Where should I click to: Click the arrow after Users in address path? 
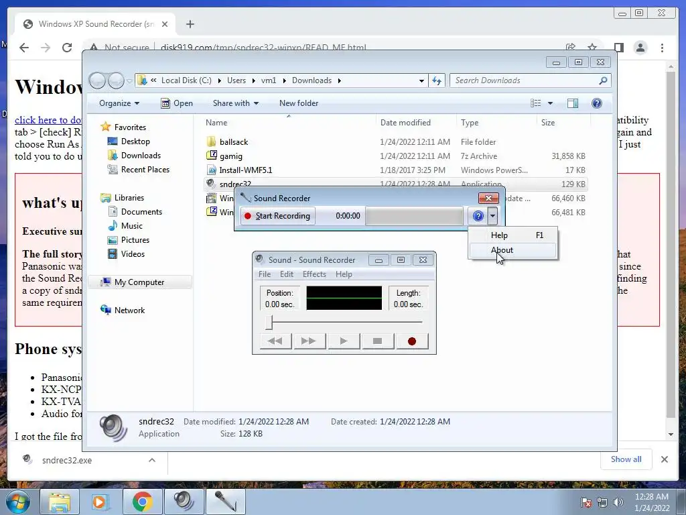[254, 80]
